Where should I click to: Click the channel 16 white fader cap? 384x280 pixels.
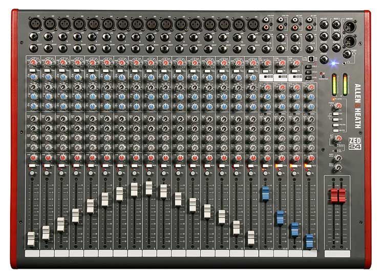(251, 238)
